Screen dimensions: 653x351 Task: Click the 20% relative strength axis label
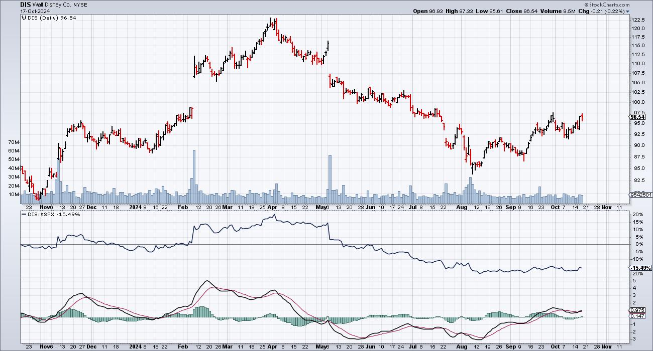(x=637, y=215)
